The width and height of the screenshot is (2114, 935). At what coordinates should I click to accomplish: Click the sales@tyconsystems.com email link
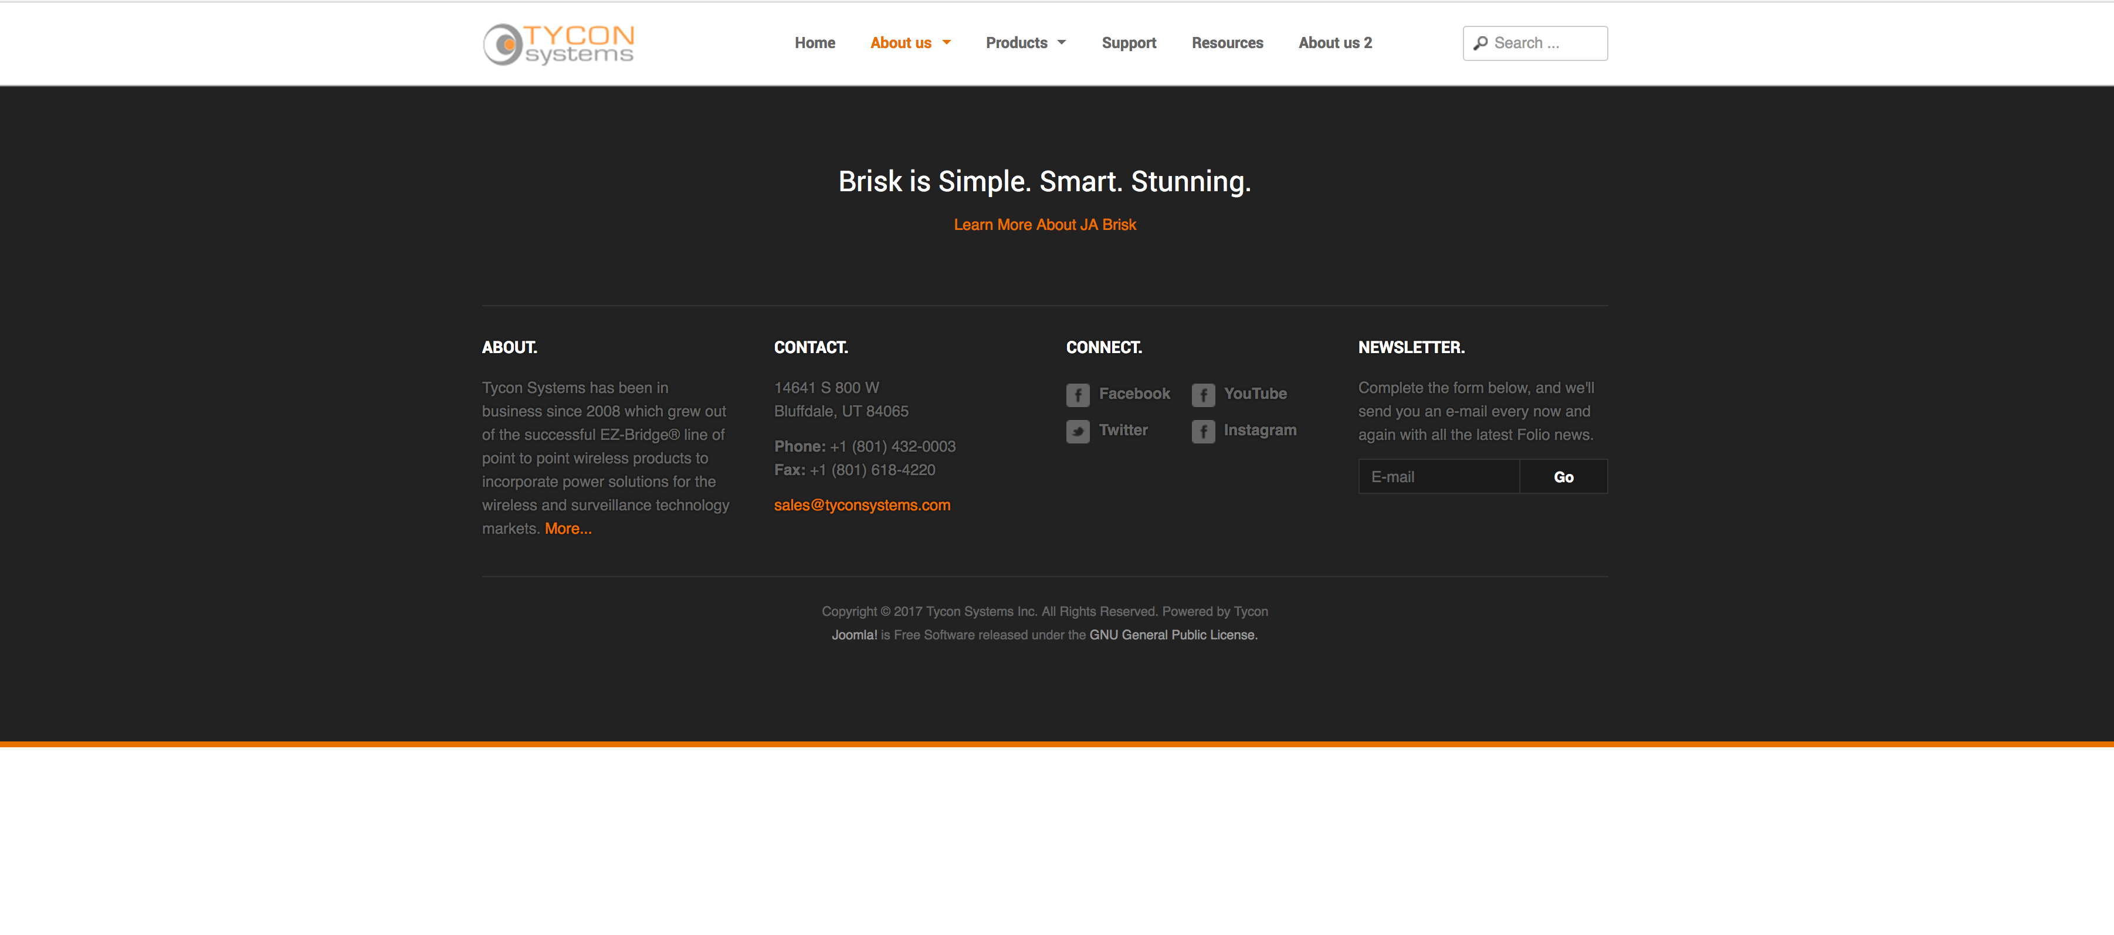[x=862, y=505]
